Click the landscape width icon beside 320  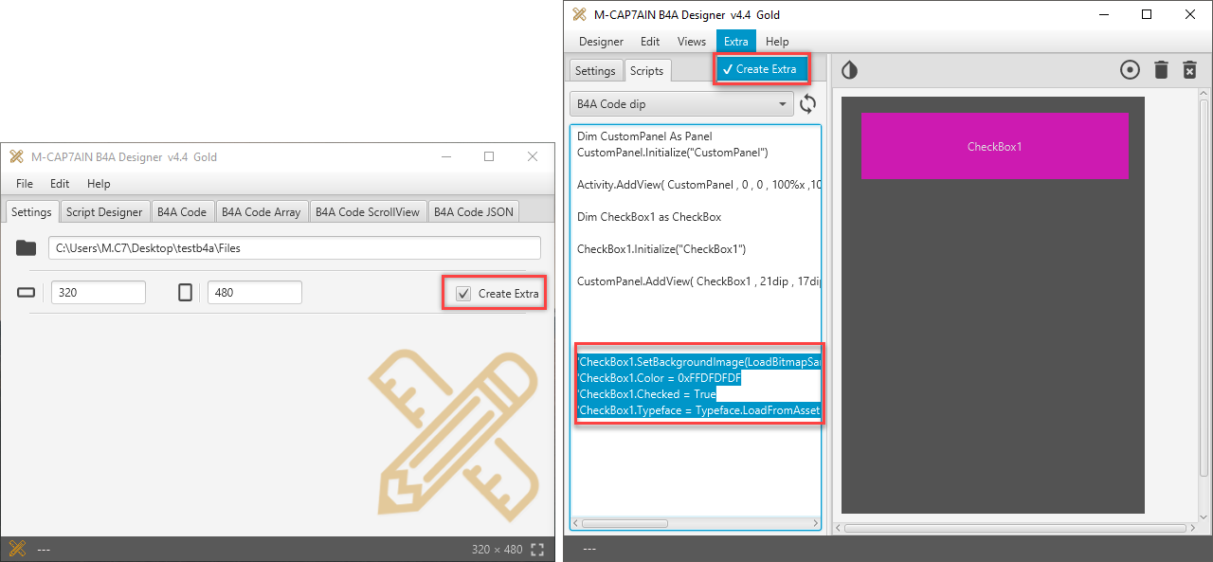coord(27,293)
